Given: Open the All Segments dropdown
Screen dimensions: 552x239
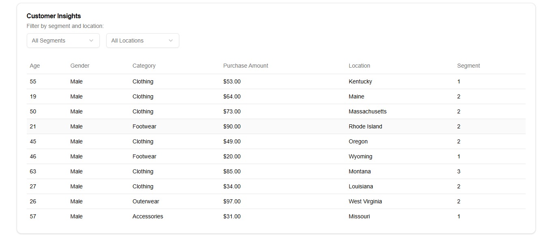Looking at the screenshot, I should pyautogui.click(x=63, y=41).
